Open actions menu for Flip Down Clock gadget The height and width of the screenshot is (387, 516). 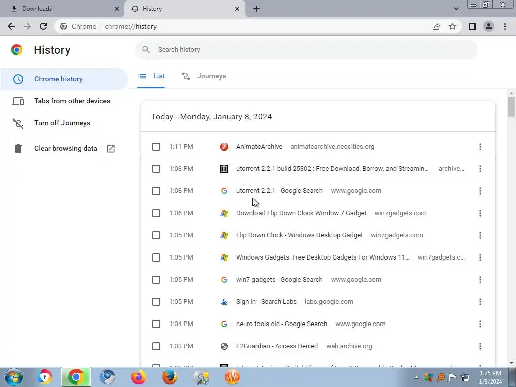pos(480,235)
